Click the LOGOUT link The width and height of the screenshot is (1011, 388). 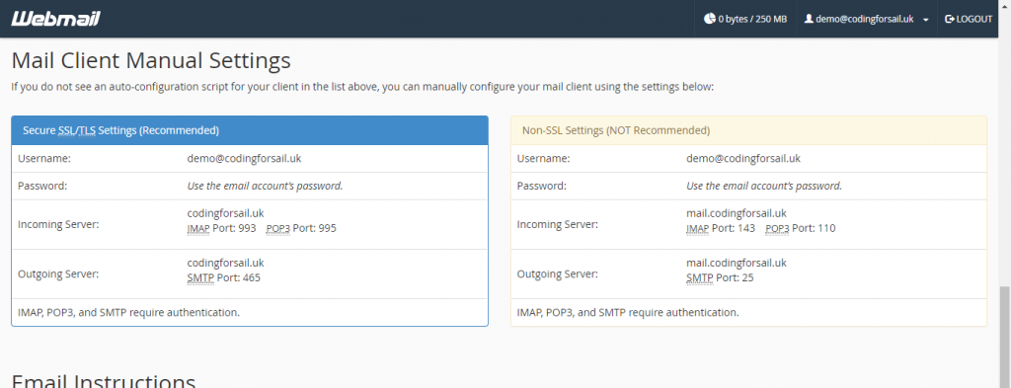(x=969, y=19)
